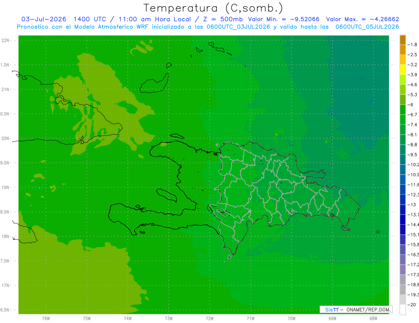Click the "19N" latitude label
Viewport: 419px width, 323px height.
6,187
